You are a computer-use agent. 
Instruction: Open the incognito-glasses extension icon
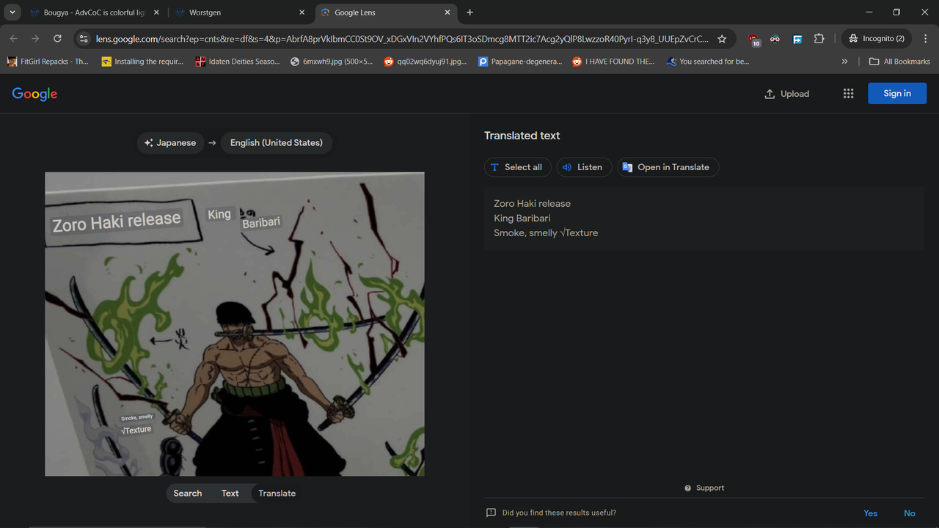pyautogui.click(x=775, y=39)
